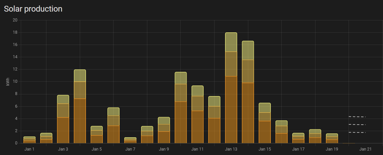Click middle segment of the Jan 10 bar

(181, 93)
